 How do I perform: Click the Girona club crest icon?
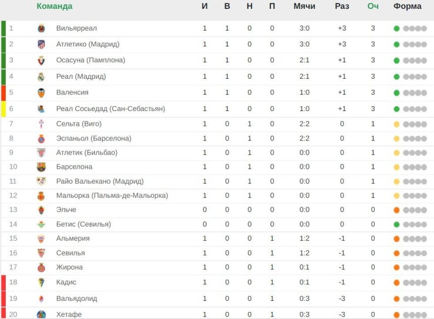click(41, 267)
